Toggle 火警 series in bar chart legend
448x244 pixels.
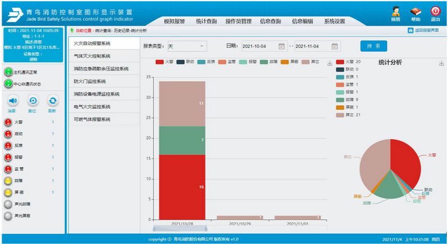tap(165, 61)
